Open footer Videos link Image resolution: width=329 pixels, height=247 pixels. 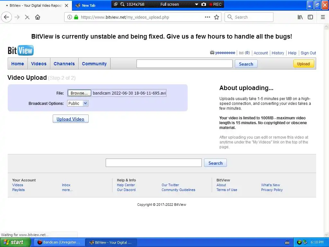(18, 185)
